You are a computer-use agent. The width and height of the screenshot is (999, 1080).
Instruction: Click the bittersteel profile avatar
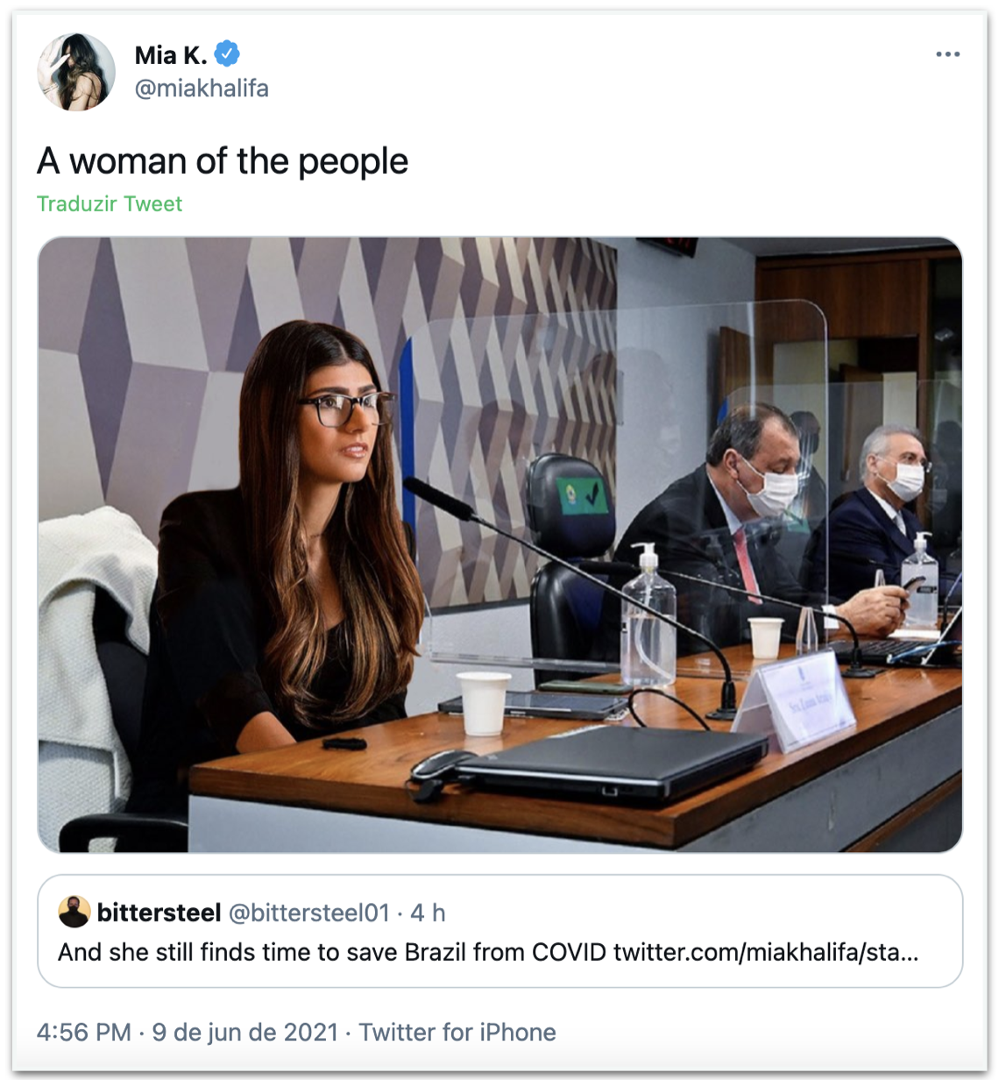click(x=74, y=912)
